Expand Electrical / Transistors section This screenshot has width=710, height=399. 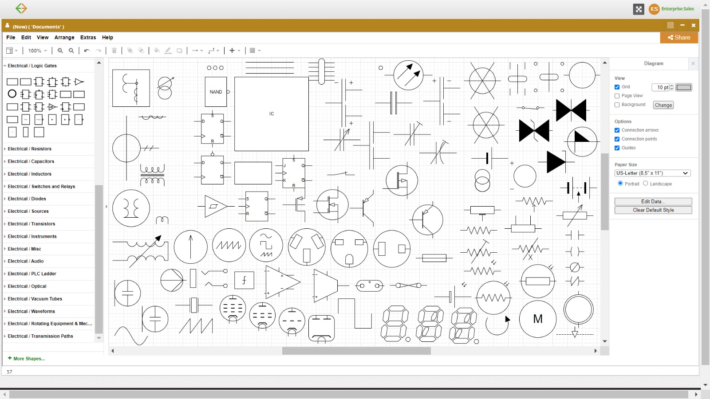pos(48,224)
